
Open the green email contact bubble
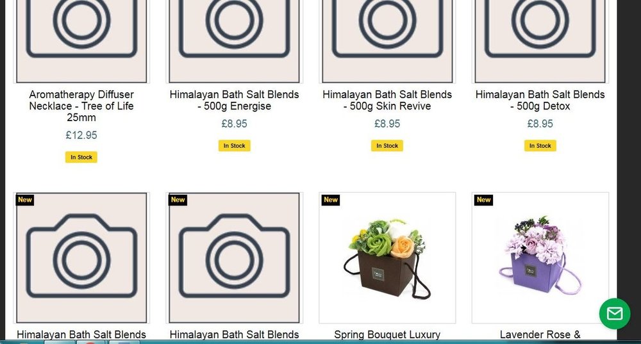point(615,313)
